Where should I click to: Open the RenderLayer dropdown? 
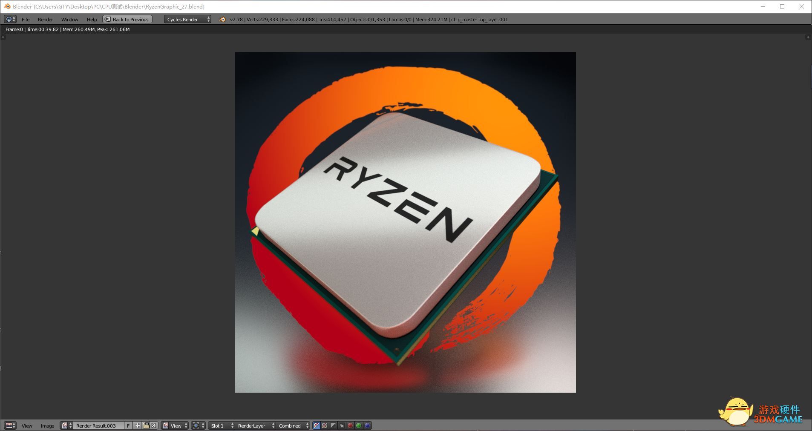pyautogui.click(x=256, y=425)
